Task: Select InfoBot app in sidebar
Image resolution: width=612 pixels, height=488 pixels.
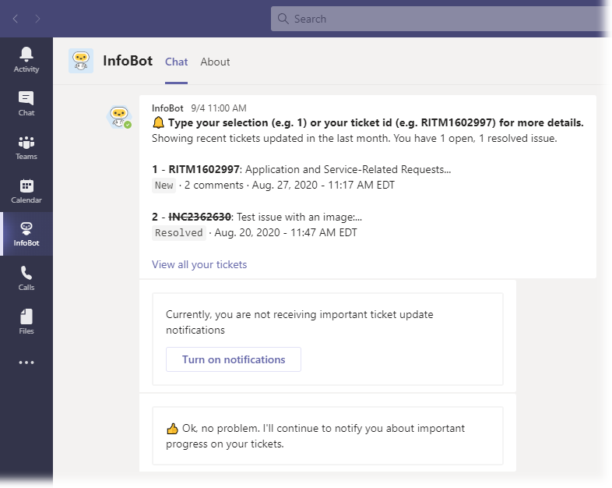Action: coord(26,234)
